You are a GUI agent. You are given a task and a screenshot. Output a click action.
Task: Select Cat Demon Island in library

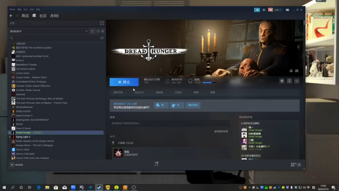coord(25,69)
